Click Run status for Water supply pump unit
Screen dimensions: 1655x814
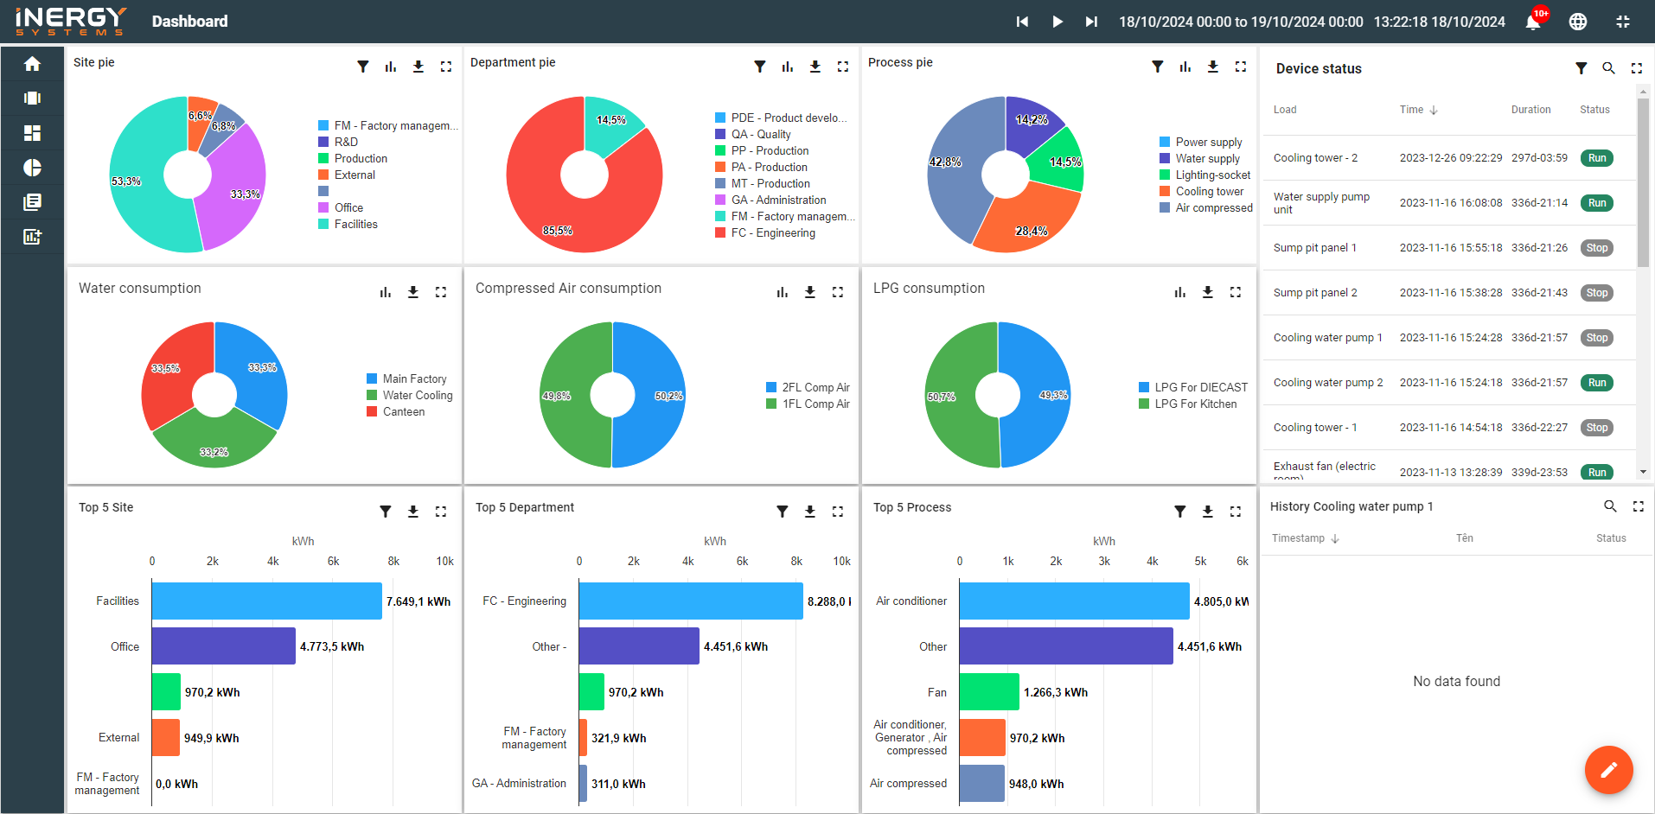click(x=1597, y=203)
